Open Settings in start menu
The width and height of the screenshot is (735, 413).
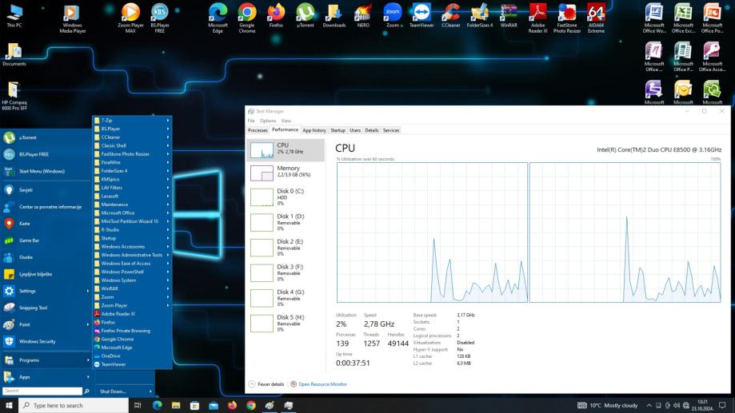click(46, 291)
